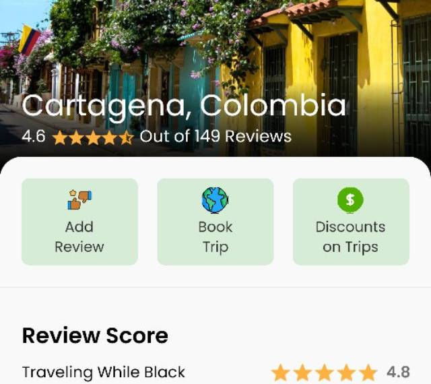Open Discounts on Trips card

coord(352,222)
